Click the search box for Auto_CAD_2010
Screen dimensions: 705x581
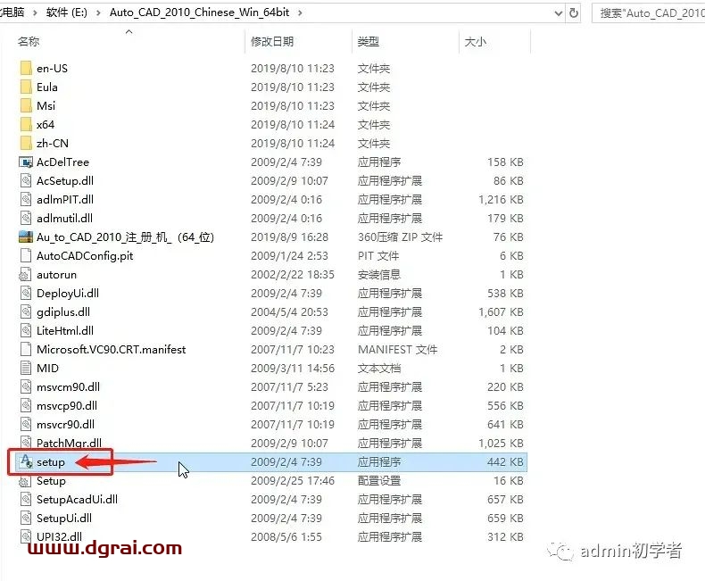[x=649, y=13]
